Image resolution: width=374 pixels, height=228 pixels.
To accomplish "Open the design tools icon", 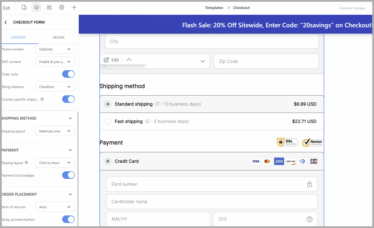I will coord(49,8).
